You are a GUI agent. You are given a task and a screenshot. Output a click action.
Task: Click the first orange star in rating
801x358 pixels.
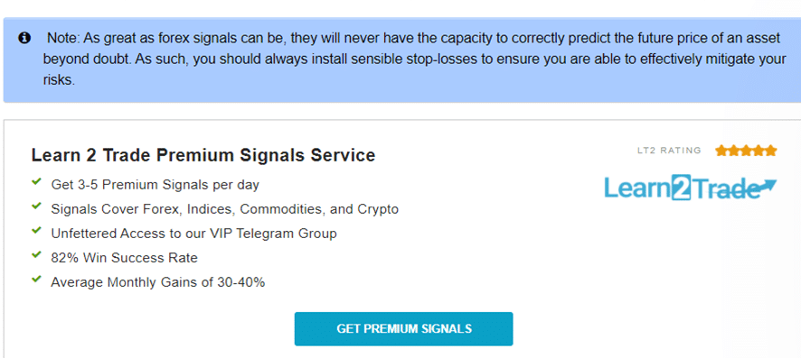coord(721,151)
